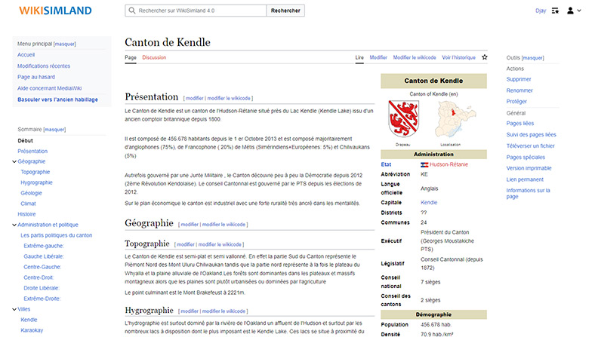This screenshot has width=598, height=337.
Task: Open the watchlist icon next to Djay
Action: point(555,11)
